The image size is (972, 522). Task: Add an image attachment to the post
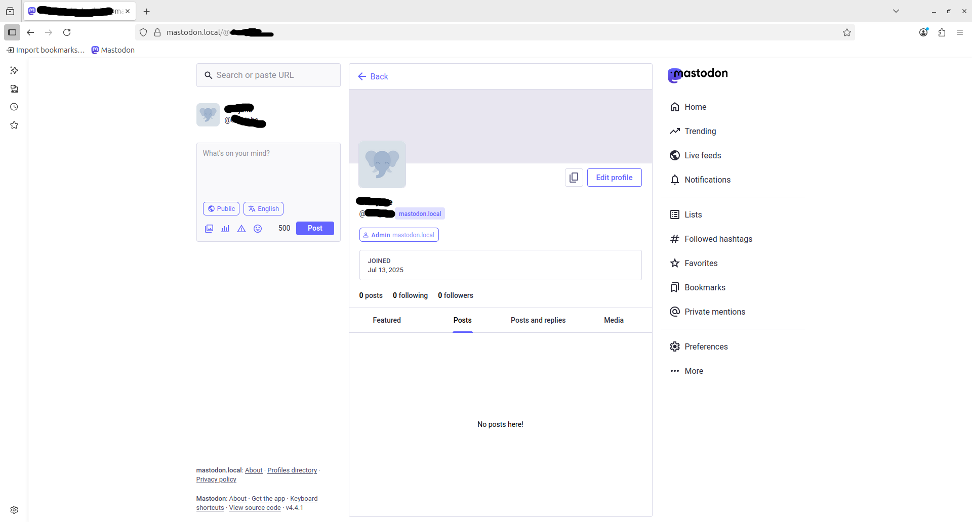point(209,229)
